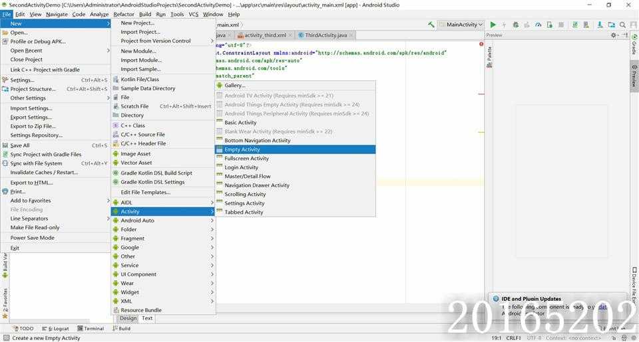The width and height of the screenshot is (639, 342).
Task: Toggle Power Save Mode
Action: point(56,238)
